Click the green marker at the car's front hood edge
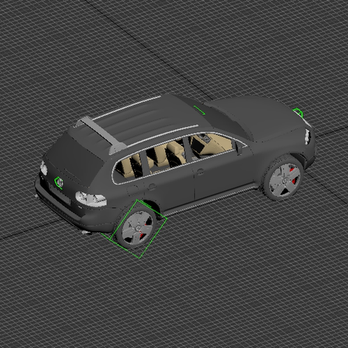 coord(299,112)
